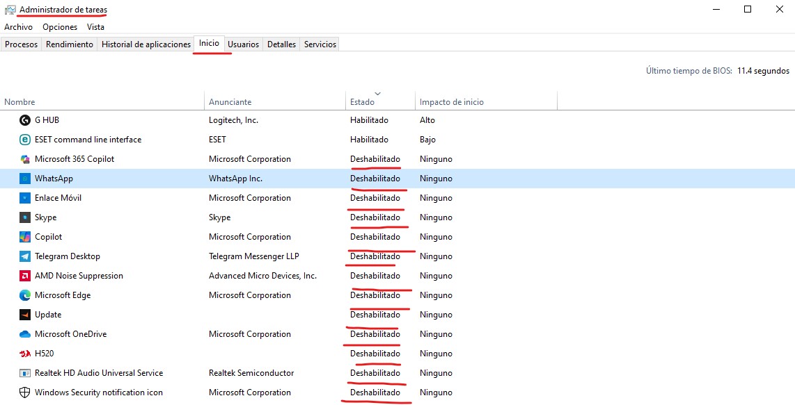Viewport: 795px width, 405px height.
Task: Select the Telegram Desktop icon
Action: pyautogui.click(x=25, y=256)
